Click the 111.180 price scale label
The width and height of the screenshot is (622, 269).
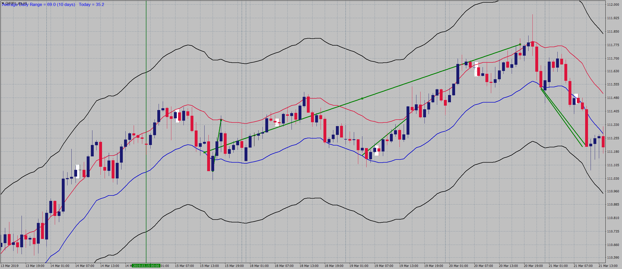coord(613,152)
